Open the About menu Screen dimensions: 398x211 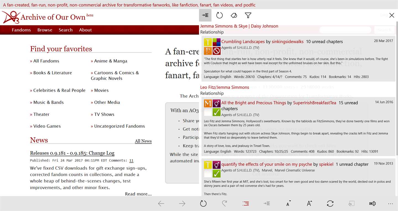tap(85, 30)
